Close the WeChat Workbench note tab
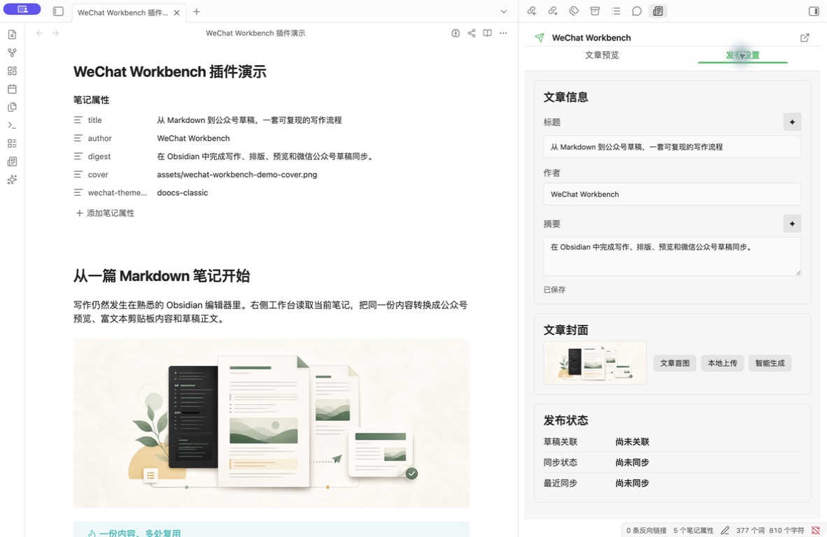 tap(177, 13)
